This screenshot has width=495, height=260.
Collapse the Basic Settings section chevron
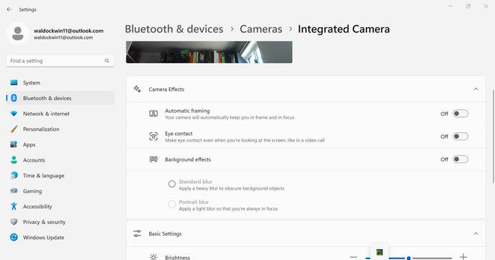tap(476, 233)
